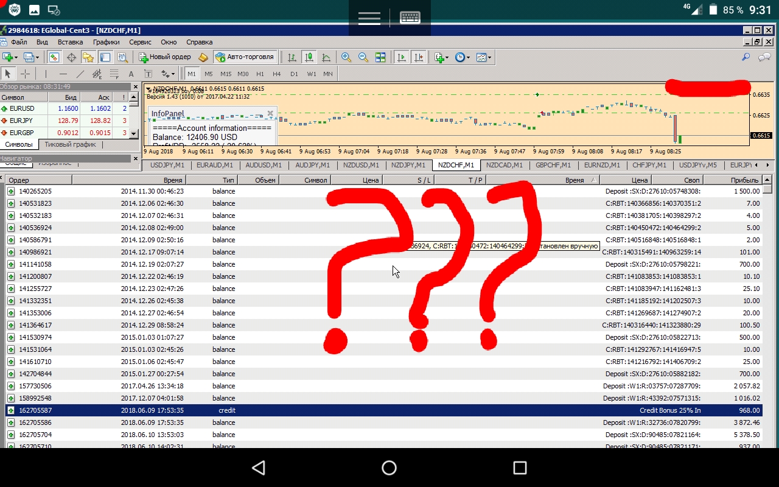Click the Новый ордер button
Screen dimensions: 779x487
coord(165,57)
